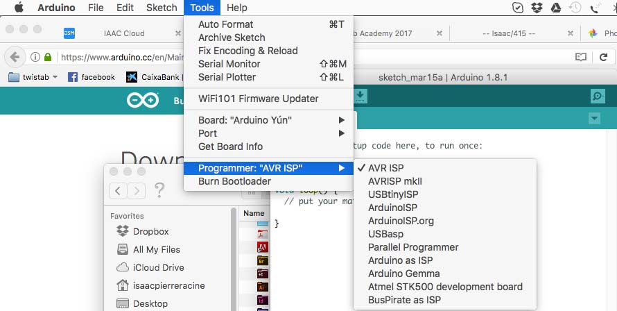Click the browser back button
617x311 pixels.
pos(15,57)
